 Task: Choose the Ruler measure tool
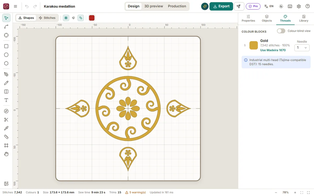(6, 137)
